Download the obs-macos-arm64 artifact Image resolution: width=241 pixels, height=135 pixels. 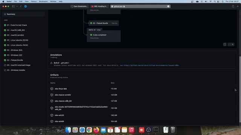coord(63,95)
